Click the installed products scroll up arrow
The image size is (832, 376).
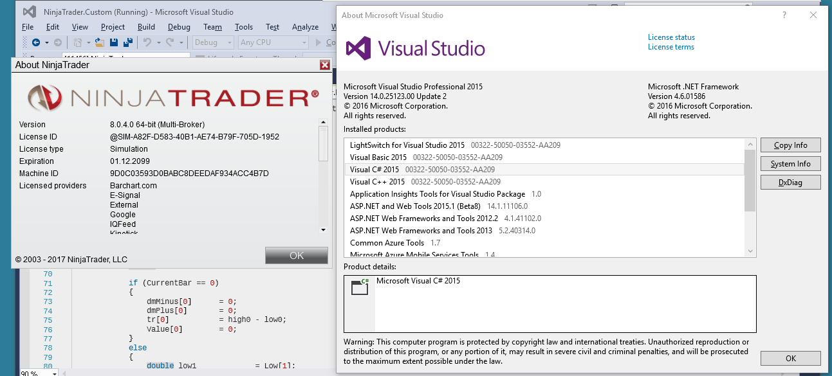click(750, 143)
